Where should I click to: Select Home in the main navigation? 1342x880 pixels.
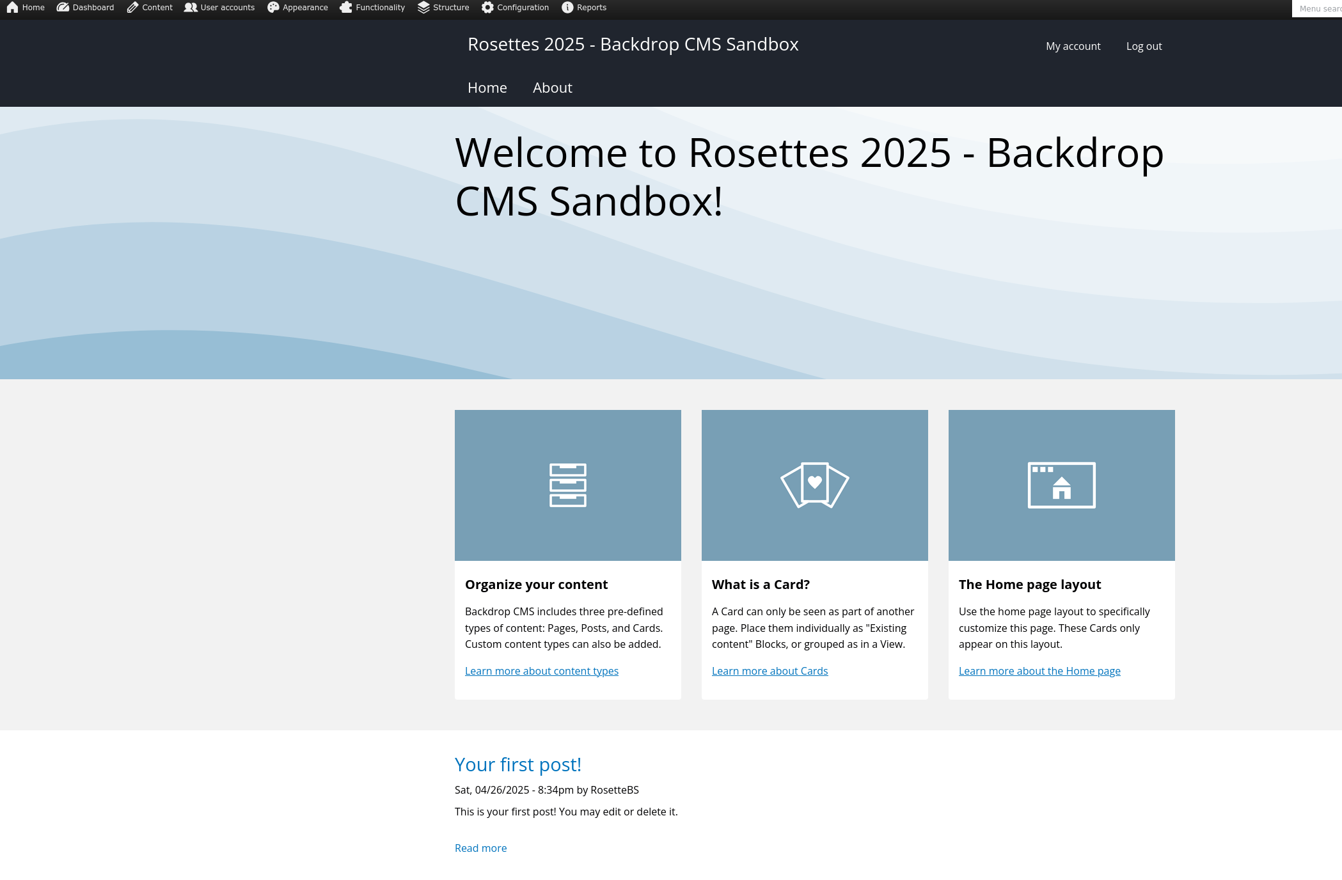coord(487,88)
